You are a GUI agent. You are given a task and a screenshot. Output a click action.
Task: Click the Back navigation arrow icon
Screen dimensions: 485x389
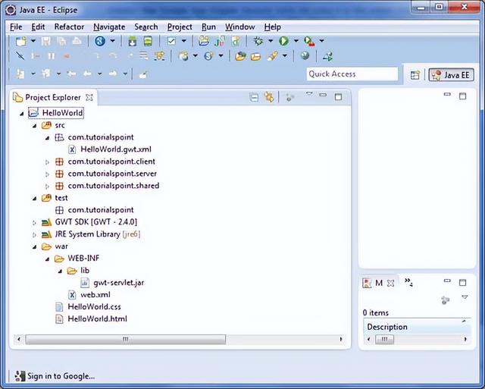(87, 74)
